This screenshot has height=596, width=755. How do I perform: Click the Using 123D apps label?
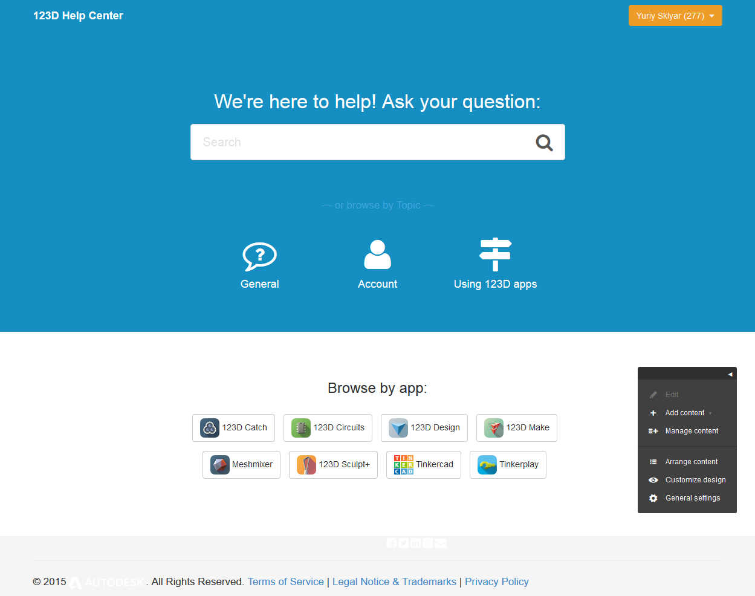(496, 284)
